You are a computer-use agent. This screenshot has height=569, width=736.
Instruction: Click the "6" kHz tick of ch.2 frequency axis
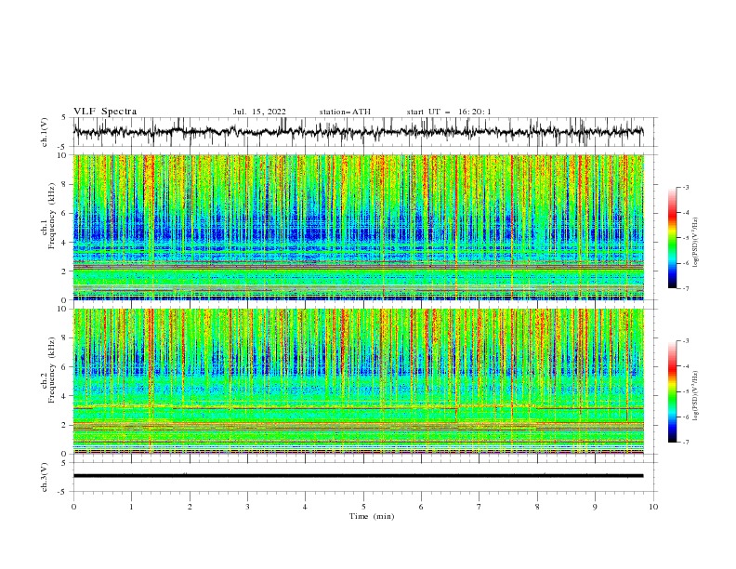pyautogui.click(x=64, y=367)
